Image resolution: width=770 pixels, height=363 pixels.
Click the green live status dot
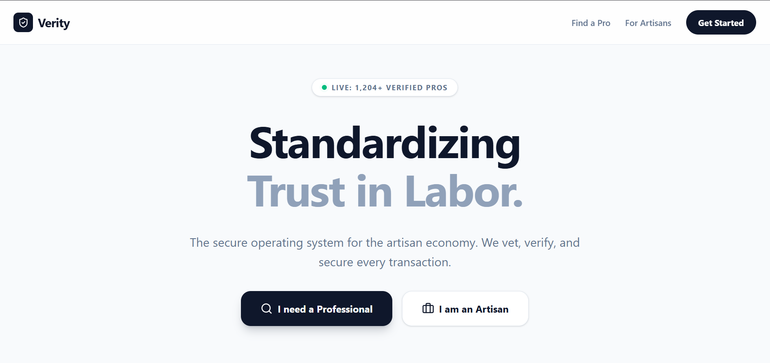(324, 87)
